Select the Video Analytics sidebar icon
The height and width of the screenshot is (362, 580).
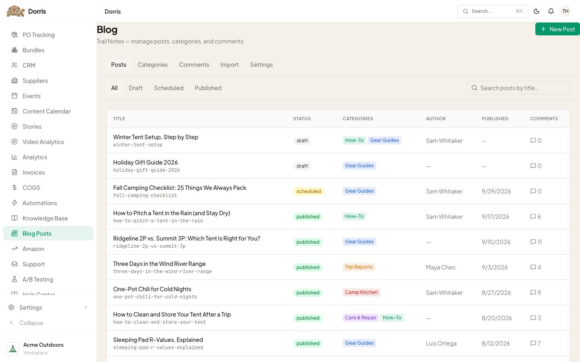tap(14, 142)
